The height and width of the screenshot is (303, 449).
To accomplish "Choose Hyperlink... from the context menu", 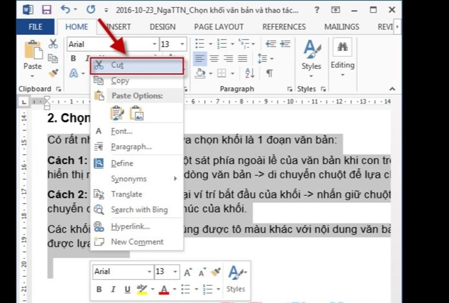I will pyautogui.click(x=137, y=227).
